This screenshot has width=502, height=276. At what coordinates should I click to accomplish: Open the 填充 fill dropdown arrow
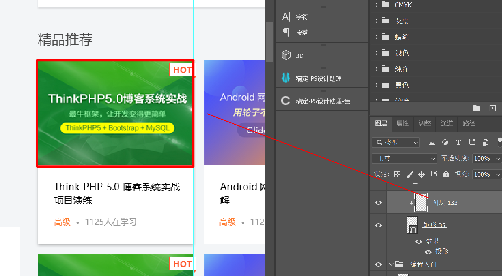point(498,175)
